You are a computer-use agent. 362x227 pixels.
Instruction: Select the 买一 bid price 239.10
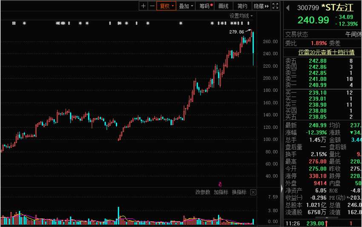point(318,92)
